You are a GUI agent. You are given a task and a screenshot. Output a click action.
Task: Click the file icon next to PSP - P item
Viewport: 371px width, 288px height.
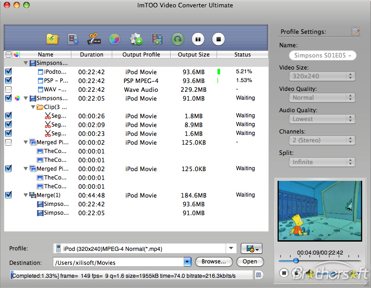point(40,81)
